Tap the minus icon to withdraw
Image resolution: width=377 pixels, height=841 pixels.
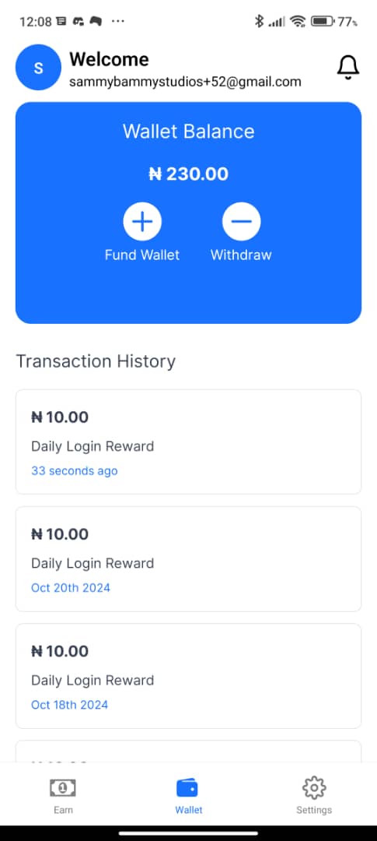[242, 221]
